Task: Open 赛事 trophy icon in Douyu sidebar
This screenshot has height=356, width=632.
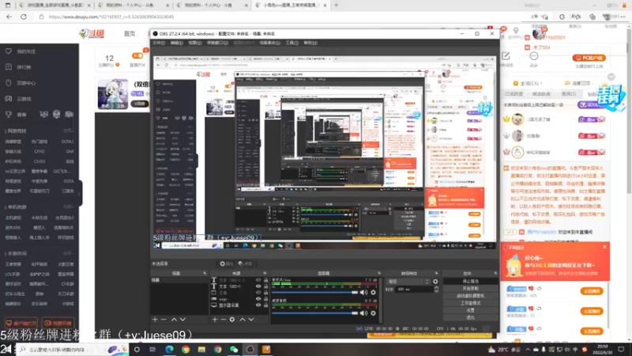Action: [9, 114]
